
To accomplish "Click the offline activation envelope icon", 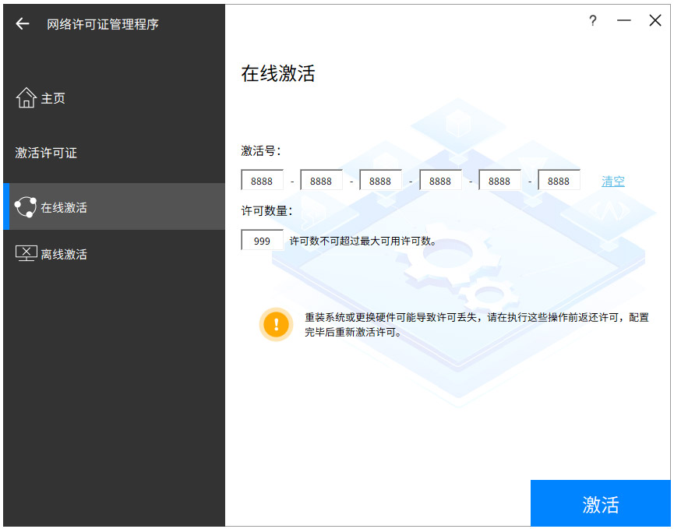I will pos(26,252).
